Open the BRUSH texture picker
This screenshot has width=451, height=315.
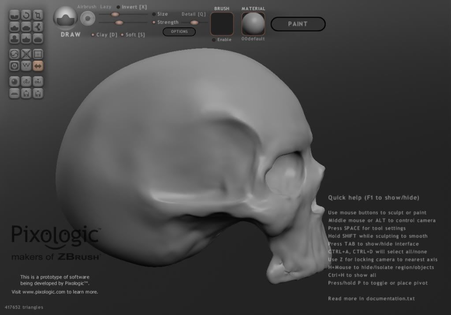click(222, 24)
